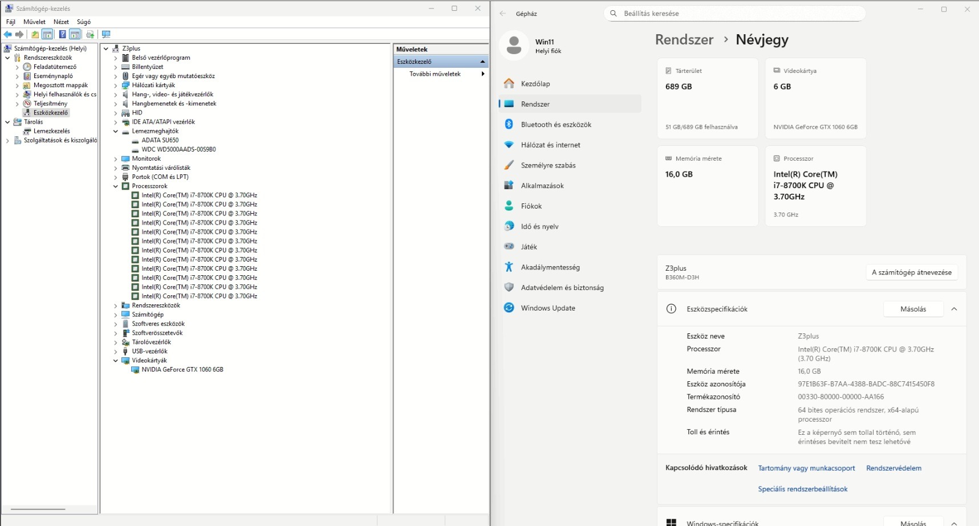Image resolution: width=979 pixels, height=526 pixels.
Task: Click the Hálózat és internet Wi-Fi icon
Action: coord(509,145)
